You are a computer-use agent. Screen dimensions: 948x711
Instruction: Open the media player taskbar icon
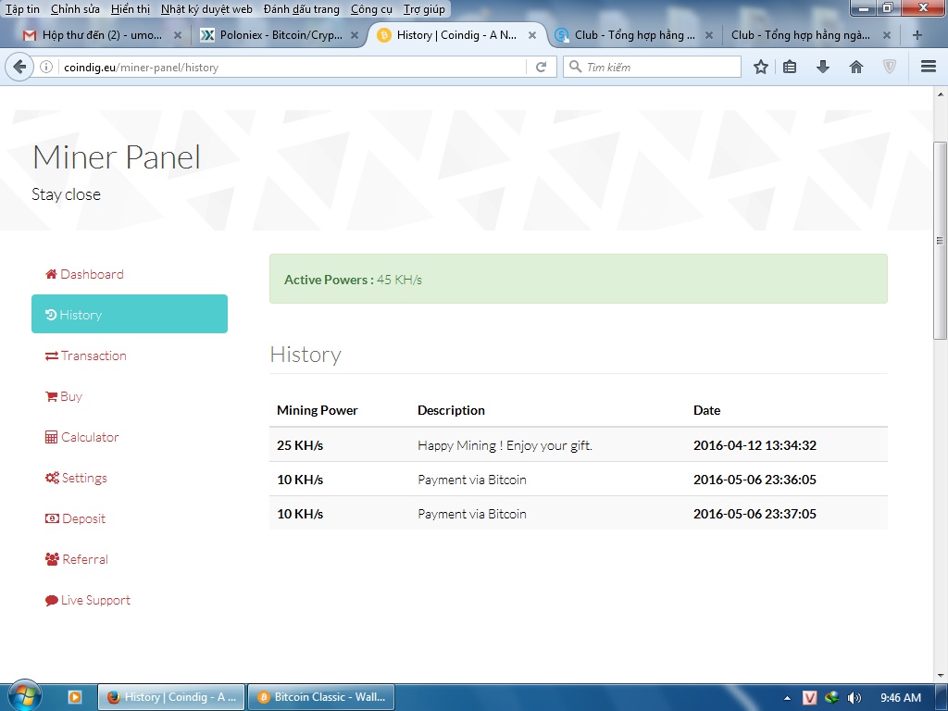tap(74, 697)
